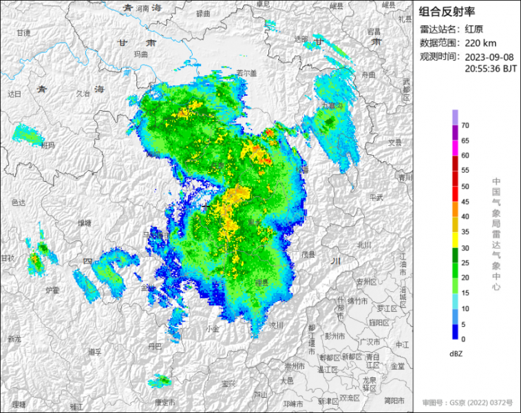Click the 班玛 place label
This screenshot has height=413, width=521.
click(47, 145)
